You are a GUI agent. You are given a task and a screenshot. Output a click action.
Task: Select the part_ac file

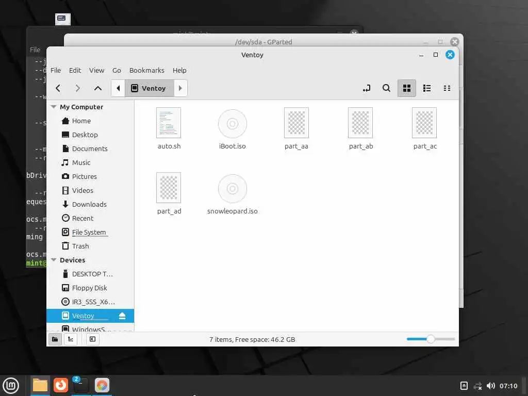point(425,128)
